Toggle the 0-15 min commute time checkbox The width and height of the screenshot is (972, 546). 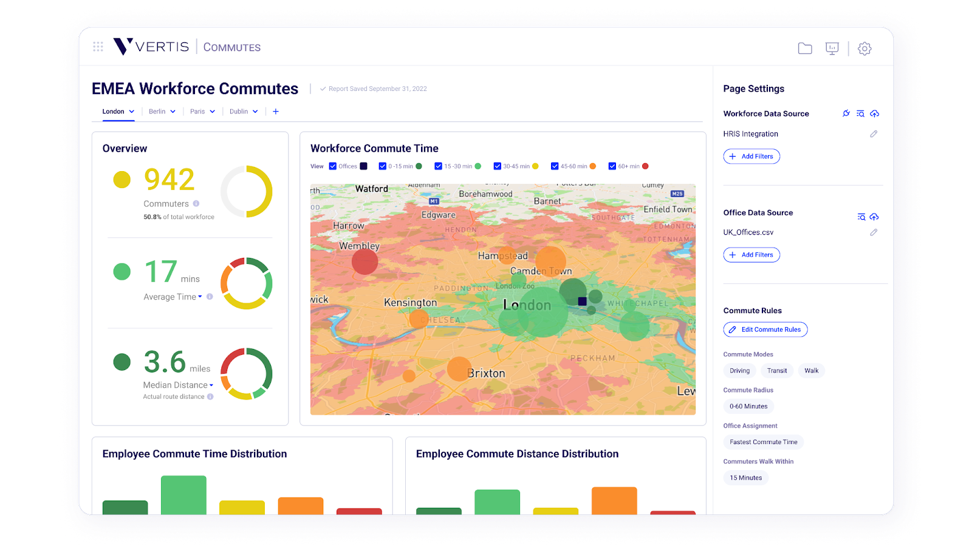click(x=382, y=166)
